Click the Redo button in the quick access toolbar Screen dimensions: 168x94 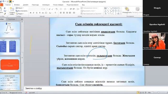7,2
